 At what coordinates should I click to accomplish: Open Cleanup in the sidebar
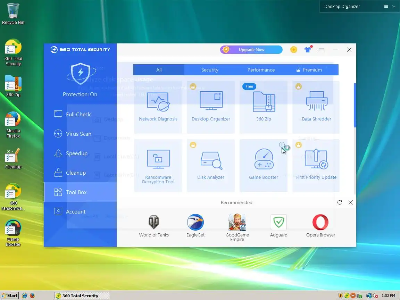click(80, 173)
